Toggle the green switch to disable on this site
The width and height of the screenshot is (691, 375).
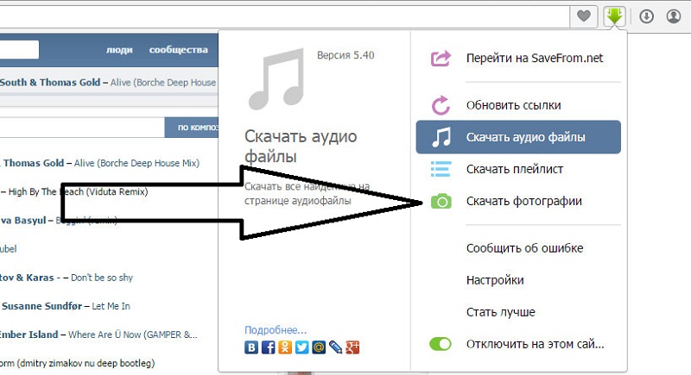click(x=441, y=344)
